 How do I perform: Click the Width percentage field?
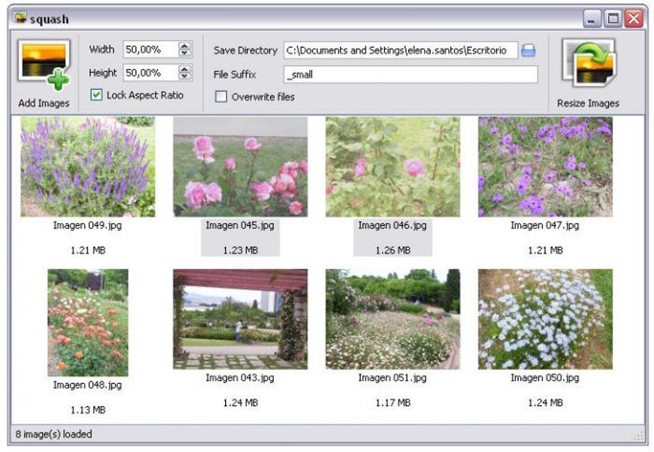150,49
